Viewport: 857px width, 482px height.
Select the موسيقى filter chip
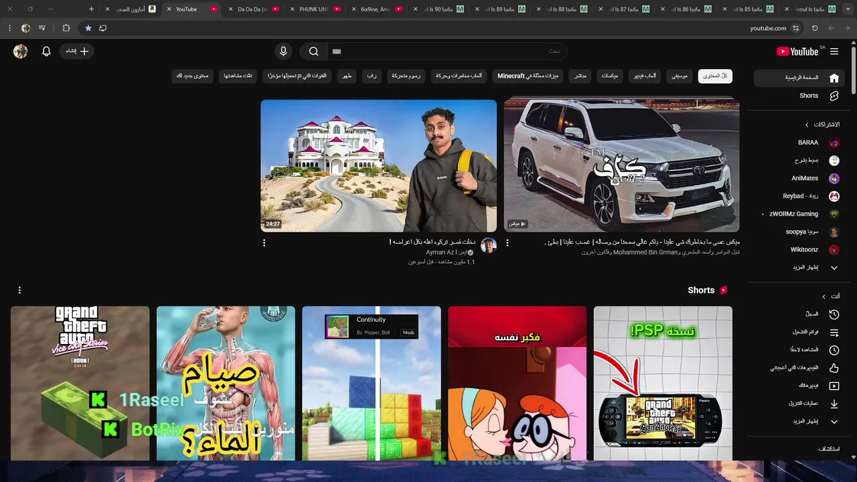[680, 76]
